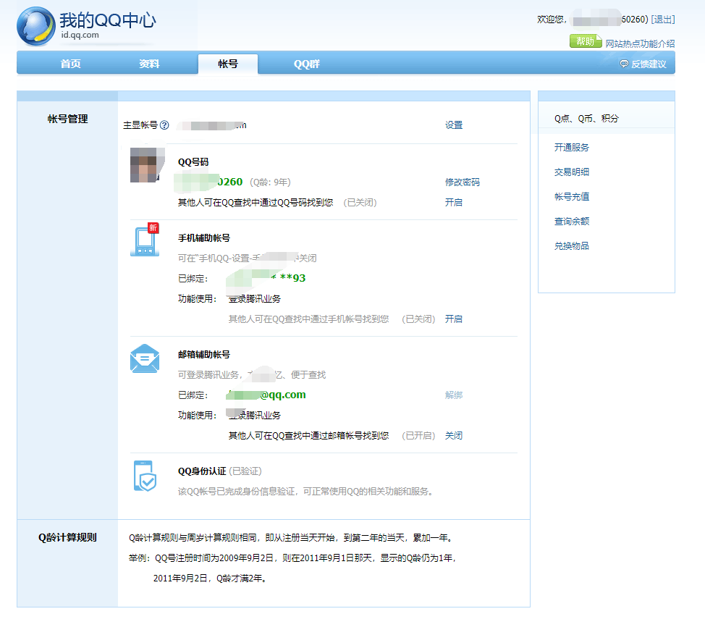Switch to the 资料 profile tab
The height and width of the screenshot is (635, 705).
click(149, 64)
